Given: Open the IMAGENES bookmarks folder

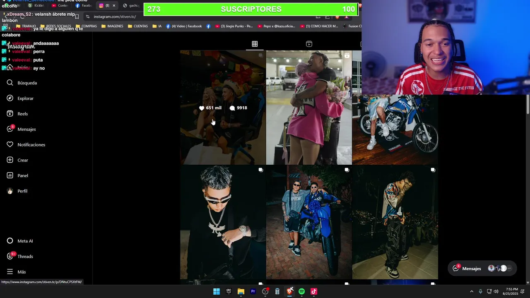Looking at the screenshot, I should 112,26.
